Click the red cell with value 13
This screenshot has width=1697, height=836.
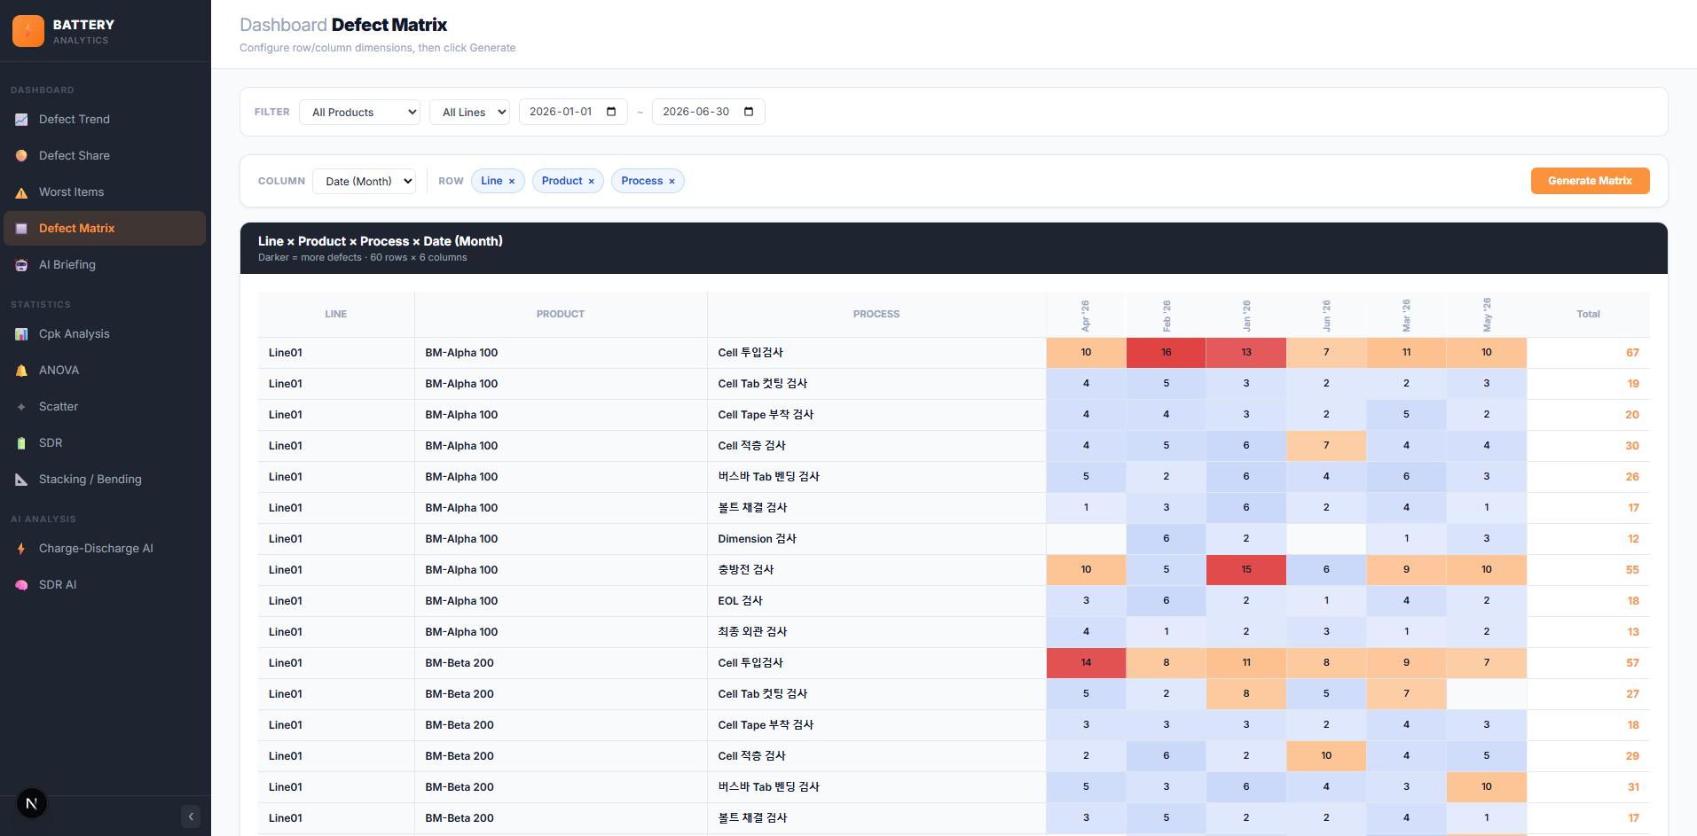pyautogui.click(x=1246, y=353)
